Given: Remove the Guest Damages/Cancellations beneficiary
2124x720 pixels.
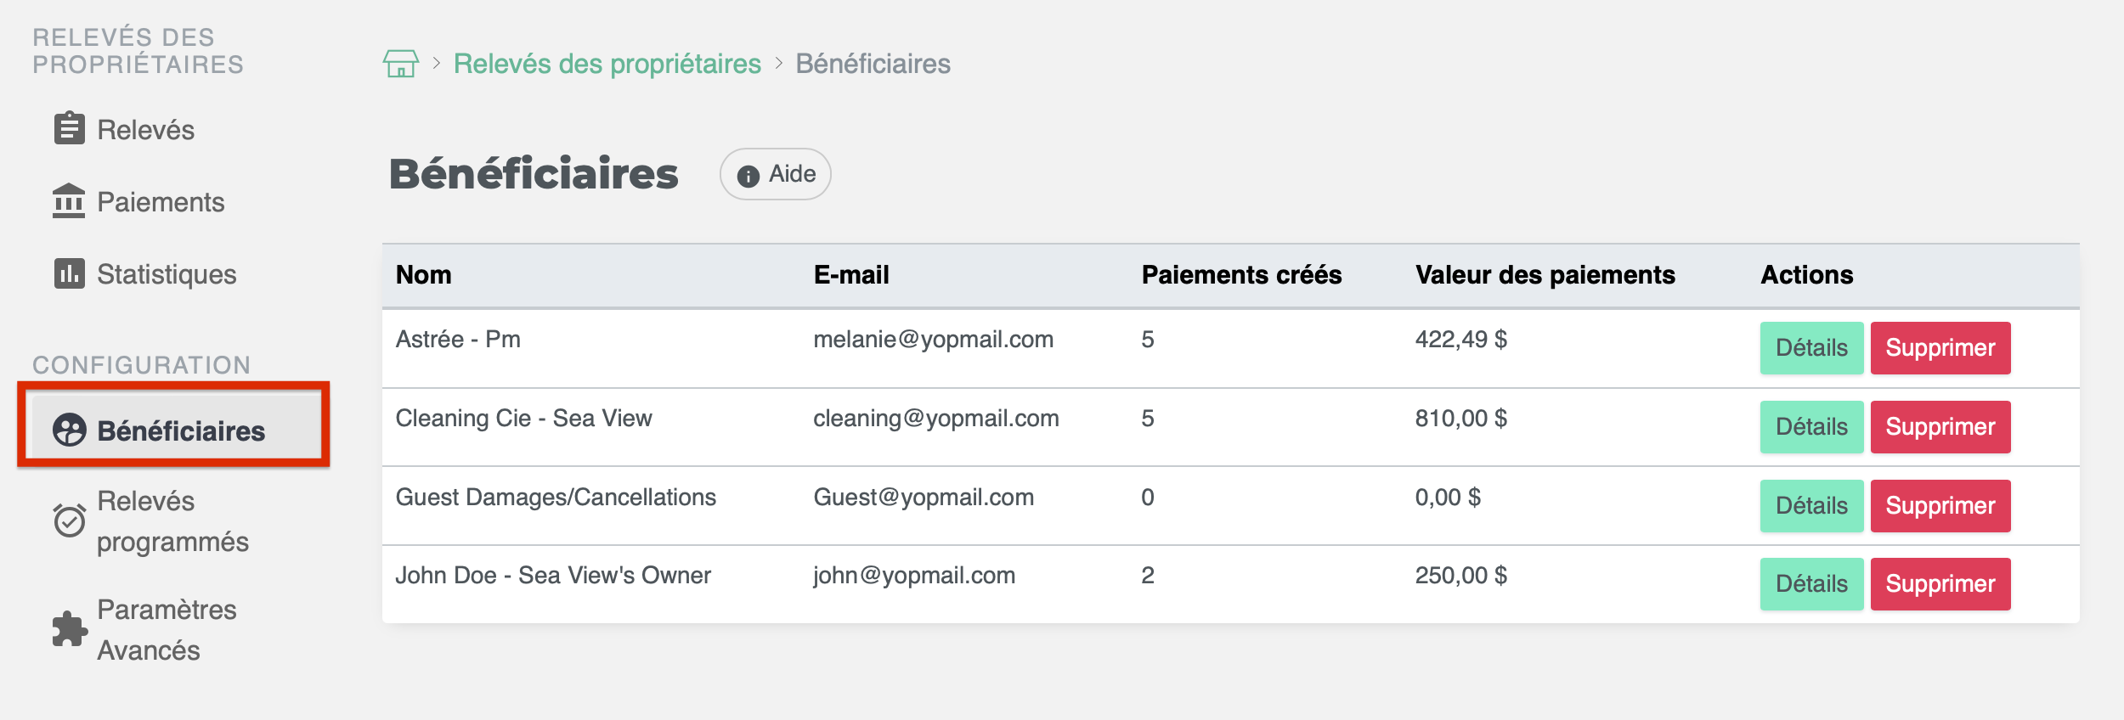Looking at the screenshot, I should (x=1940, y=506).
